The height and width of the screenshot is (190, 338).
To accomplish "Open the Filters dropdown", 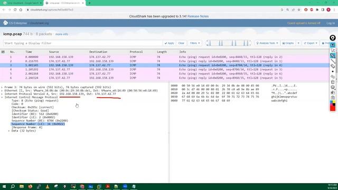I will [x=195, y=43].
